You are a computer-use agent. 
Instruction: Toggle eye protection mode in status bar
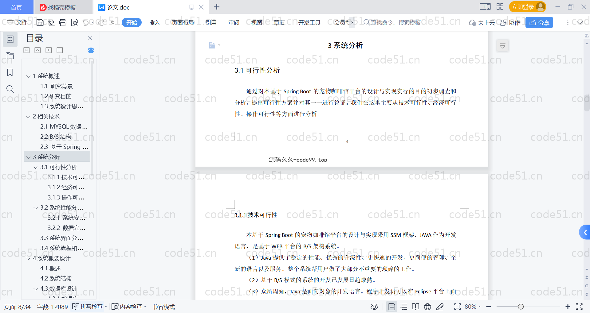[374, 307]
